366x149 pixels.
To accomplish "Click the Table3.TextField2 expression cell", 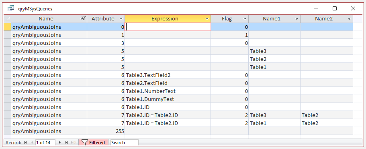I will [168, 75].
